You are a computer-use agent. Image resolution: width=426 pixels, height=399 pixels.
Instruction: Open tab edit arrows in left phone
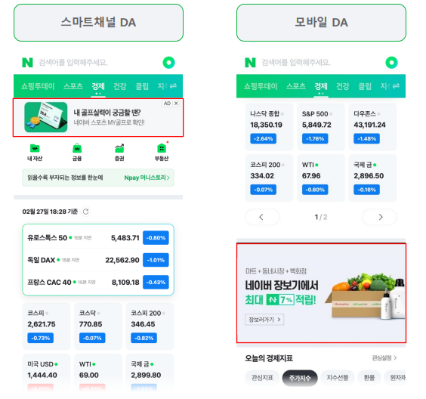click(173, 86)
